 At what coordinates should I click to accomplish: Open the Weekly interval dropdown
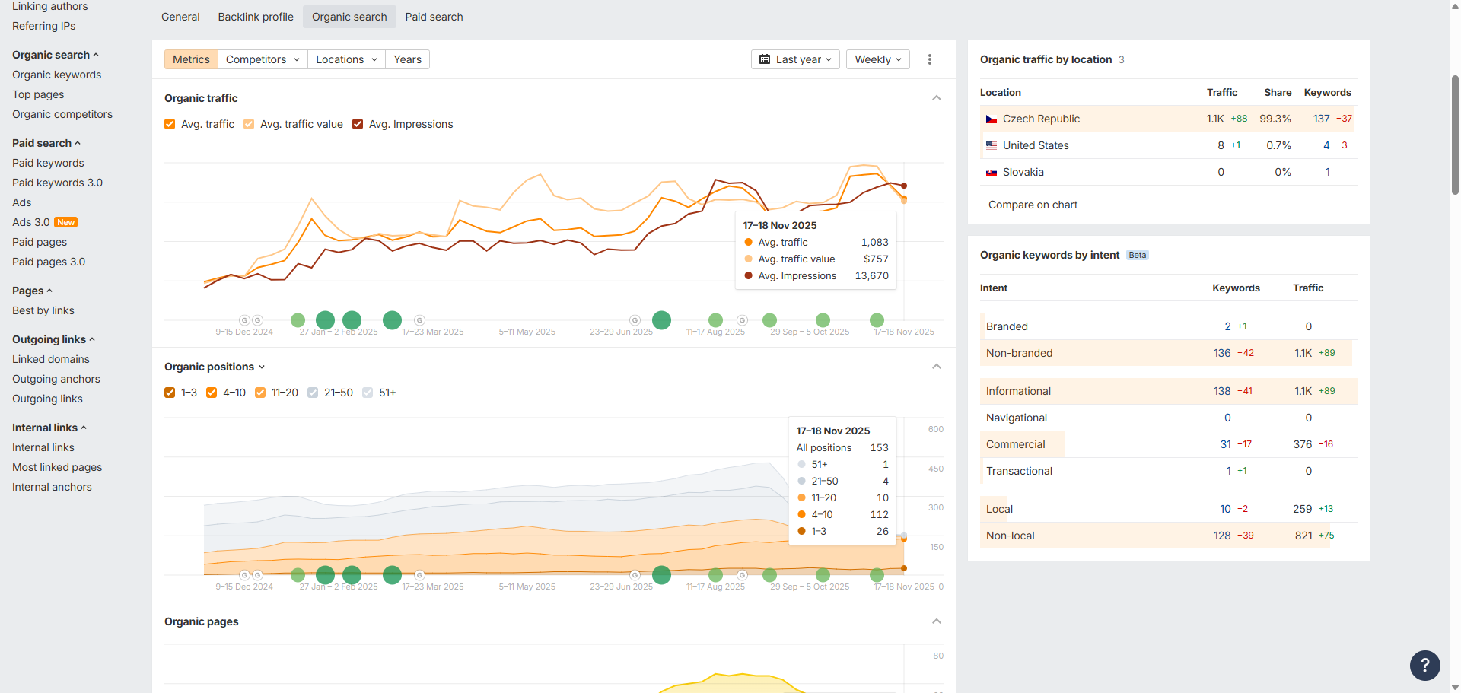877,59
